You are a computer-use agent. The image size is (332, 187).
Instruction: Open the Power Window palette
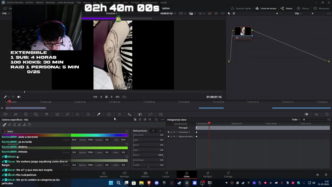pos(109,114)
